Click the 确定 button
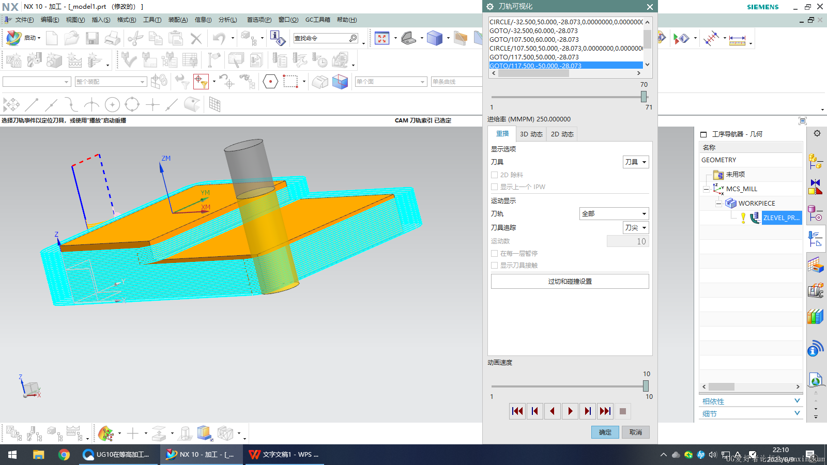This screenshot has height=465, width=827. pyautogui.click(x=605, y=432)
